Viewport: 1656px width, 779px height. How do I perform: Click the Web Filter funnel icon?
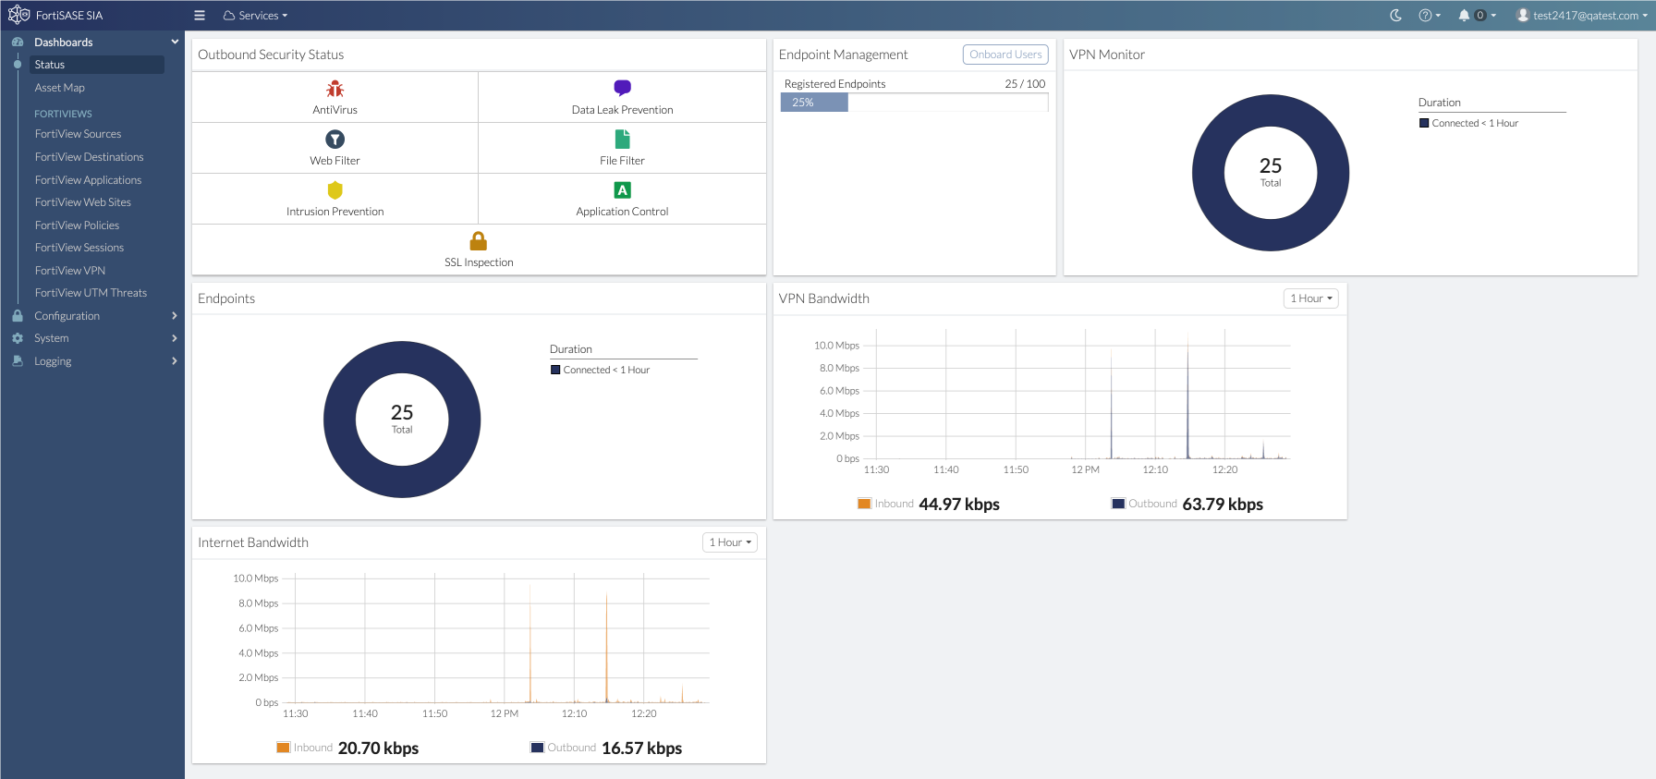[x=335, y=140]
